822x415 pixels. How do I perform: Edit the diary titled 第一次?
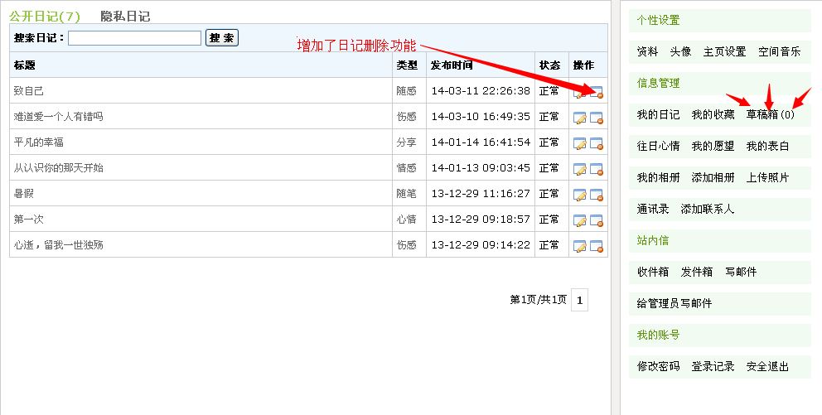580,220
